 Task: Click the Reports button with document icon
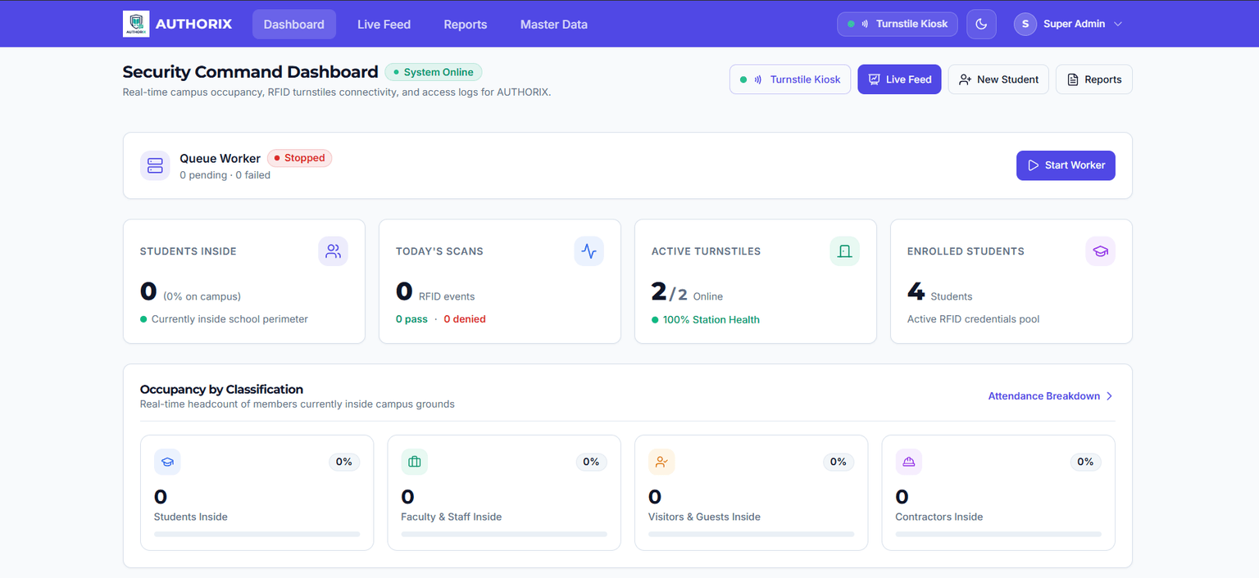(1094, 79)
